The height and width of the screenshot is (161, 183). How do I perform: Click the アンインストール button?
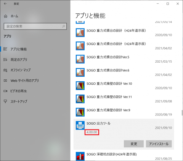pos(159,144)
